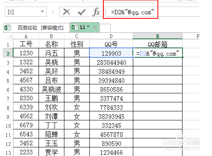Viewport: 212px width, 156px height.
Task: Switch to 百度经验 workbook tab
Action: 36,28
